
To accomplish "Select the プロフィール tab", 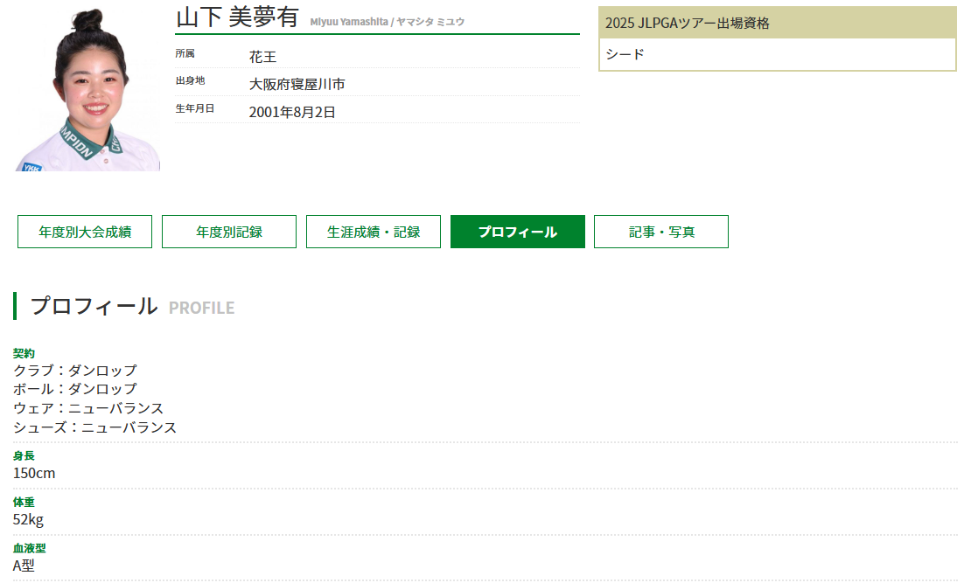I will click(x=518, y=232).
